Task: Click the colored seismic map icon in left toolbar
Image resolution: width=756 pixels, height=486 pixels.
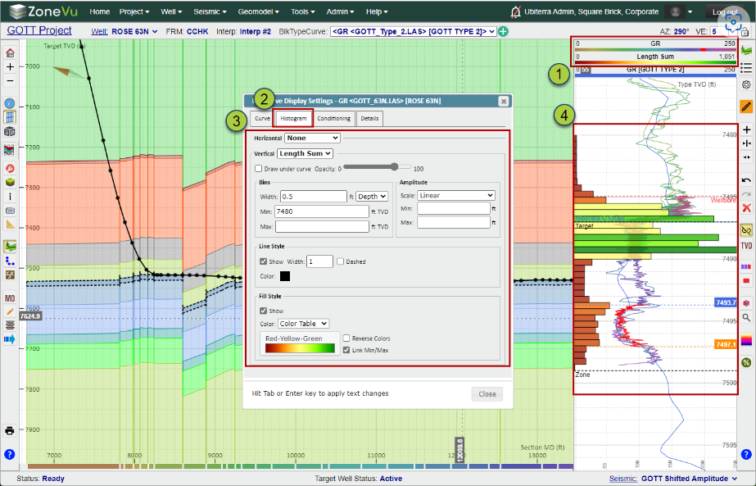Action: click(10, 150)
